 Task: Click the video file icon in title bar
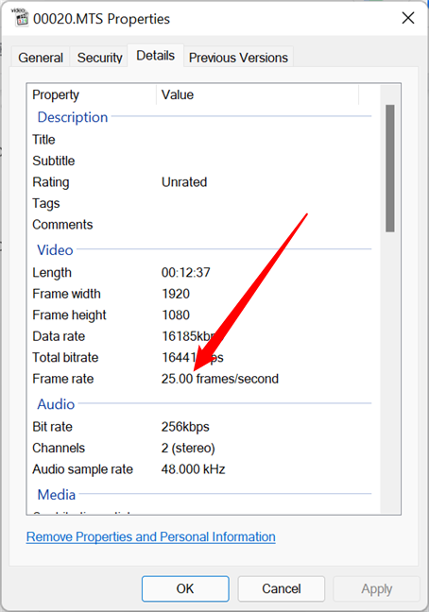tap(20, 18)
